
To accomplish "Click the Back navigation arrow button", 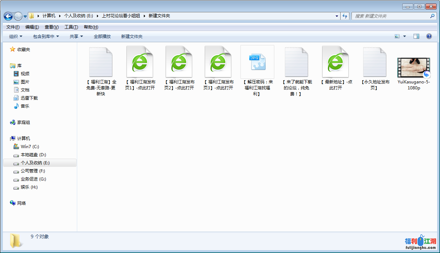I will 8,16.
